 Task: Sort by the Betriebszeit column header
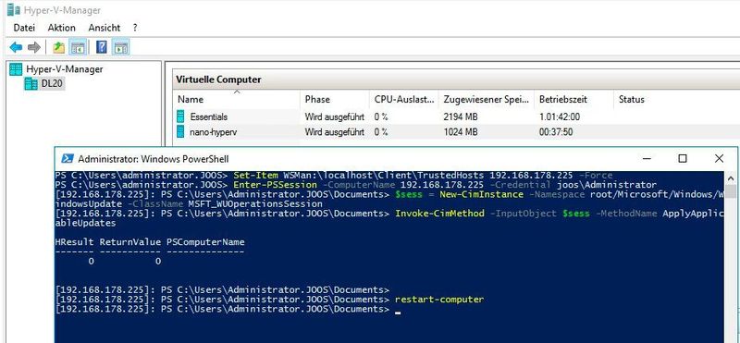tap(573, 100)
